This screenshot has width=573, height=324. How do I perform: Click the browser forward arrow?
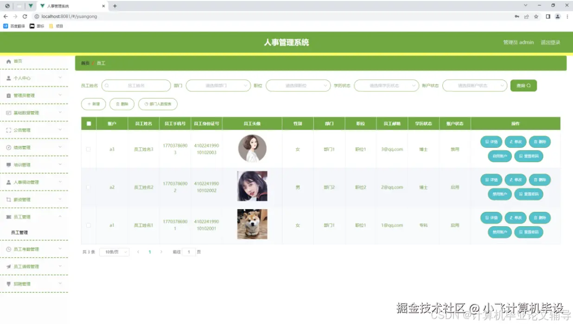click(15, 16)
